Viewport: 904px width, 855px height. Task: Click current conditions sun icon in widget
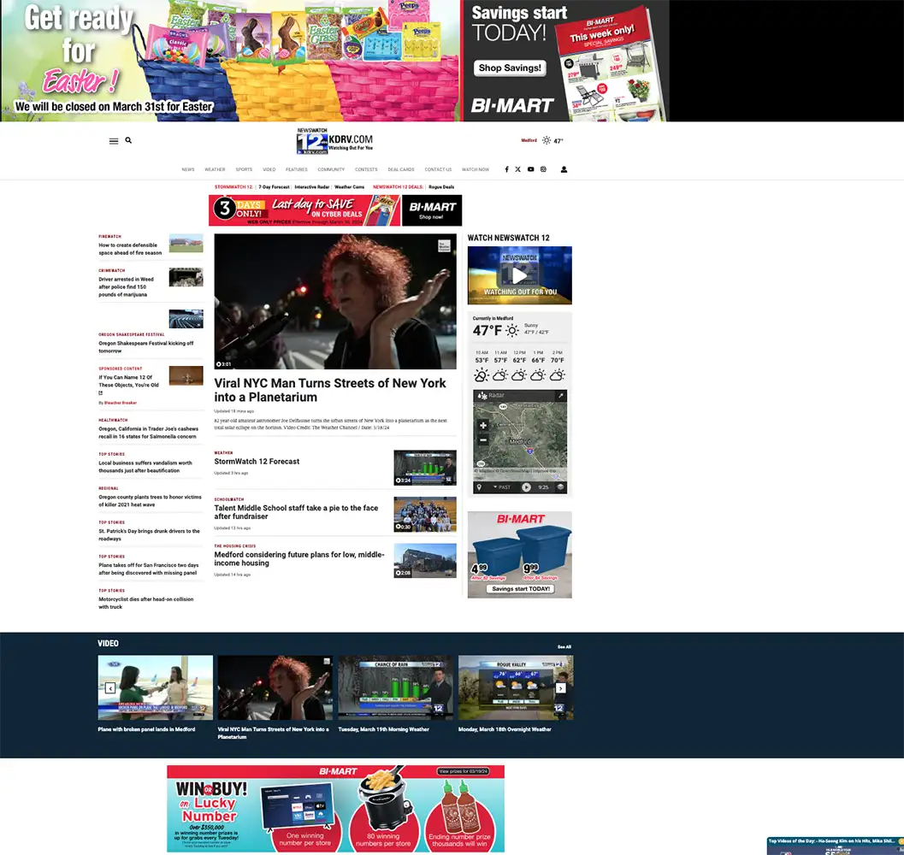(512, 330)
